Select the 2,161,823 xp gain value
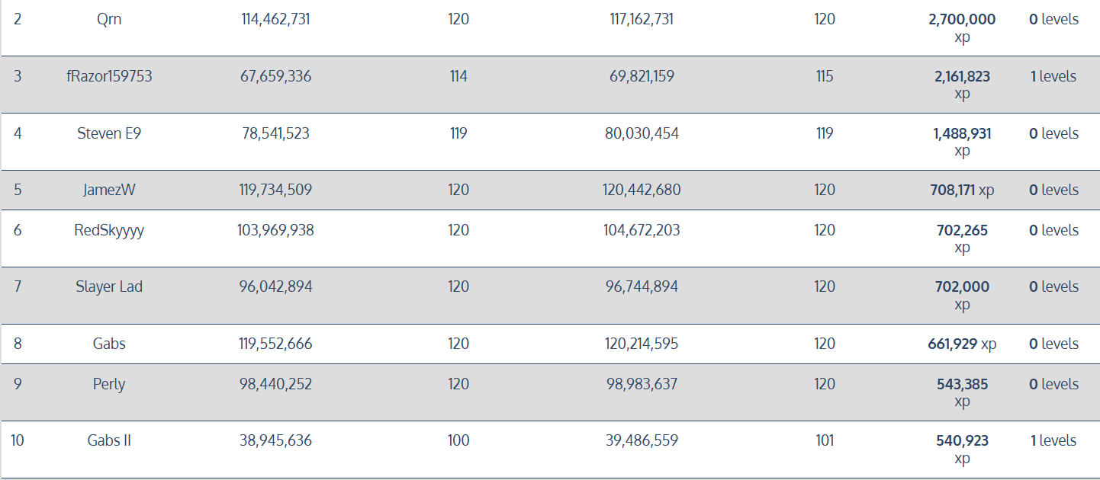Image resolution: width=1100 pixels, height=480 pixels. click(962, 85)
